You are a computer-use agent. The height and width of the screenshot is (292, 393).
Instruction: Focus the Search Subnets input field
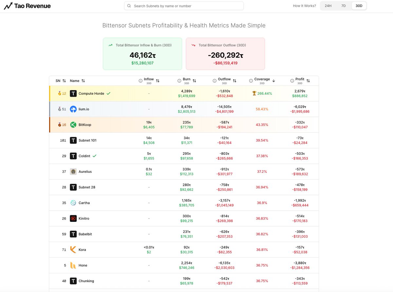click(x=184, y=6)
